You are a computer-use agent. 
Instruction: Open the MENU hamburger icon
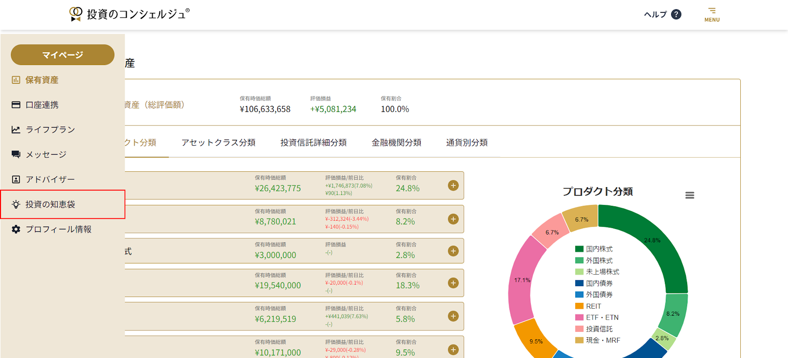coord(712,14)
